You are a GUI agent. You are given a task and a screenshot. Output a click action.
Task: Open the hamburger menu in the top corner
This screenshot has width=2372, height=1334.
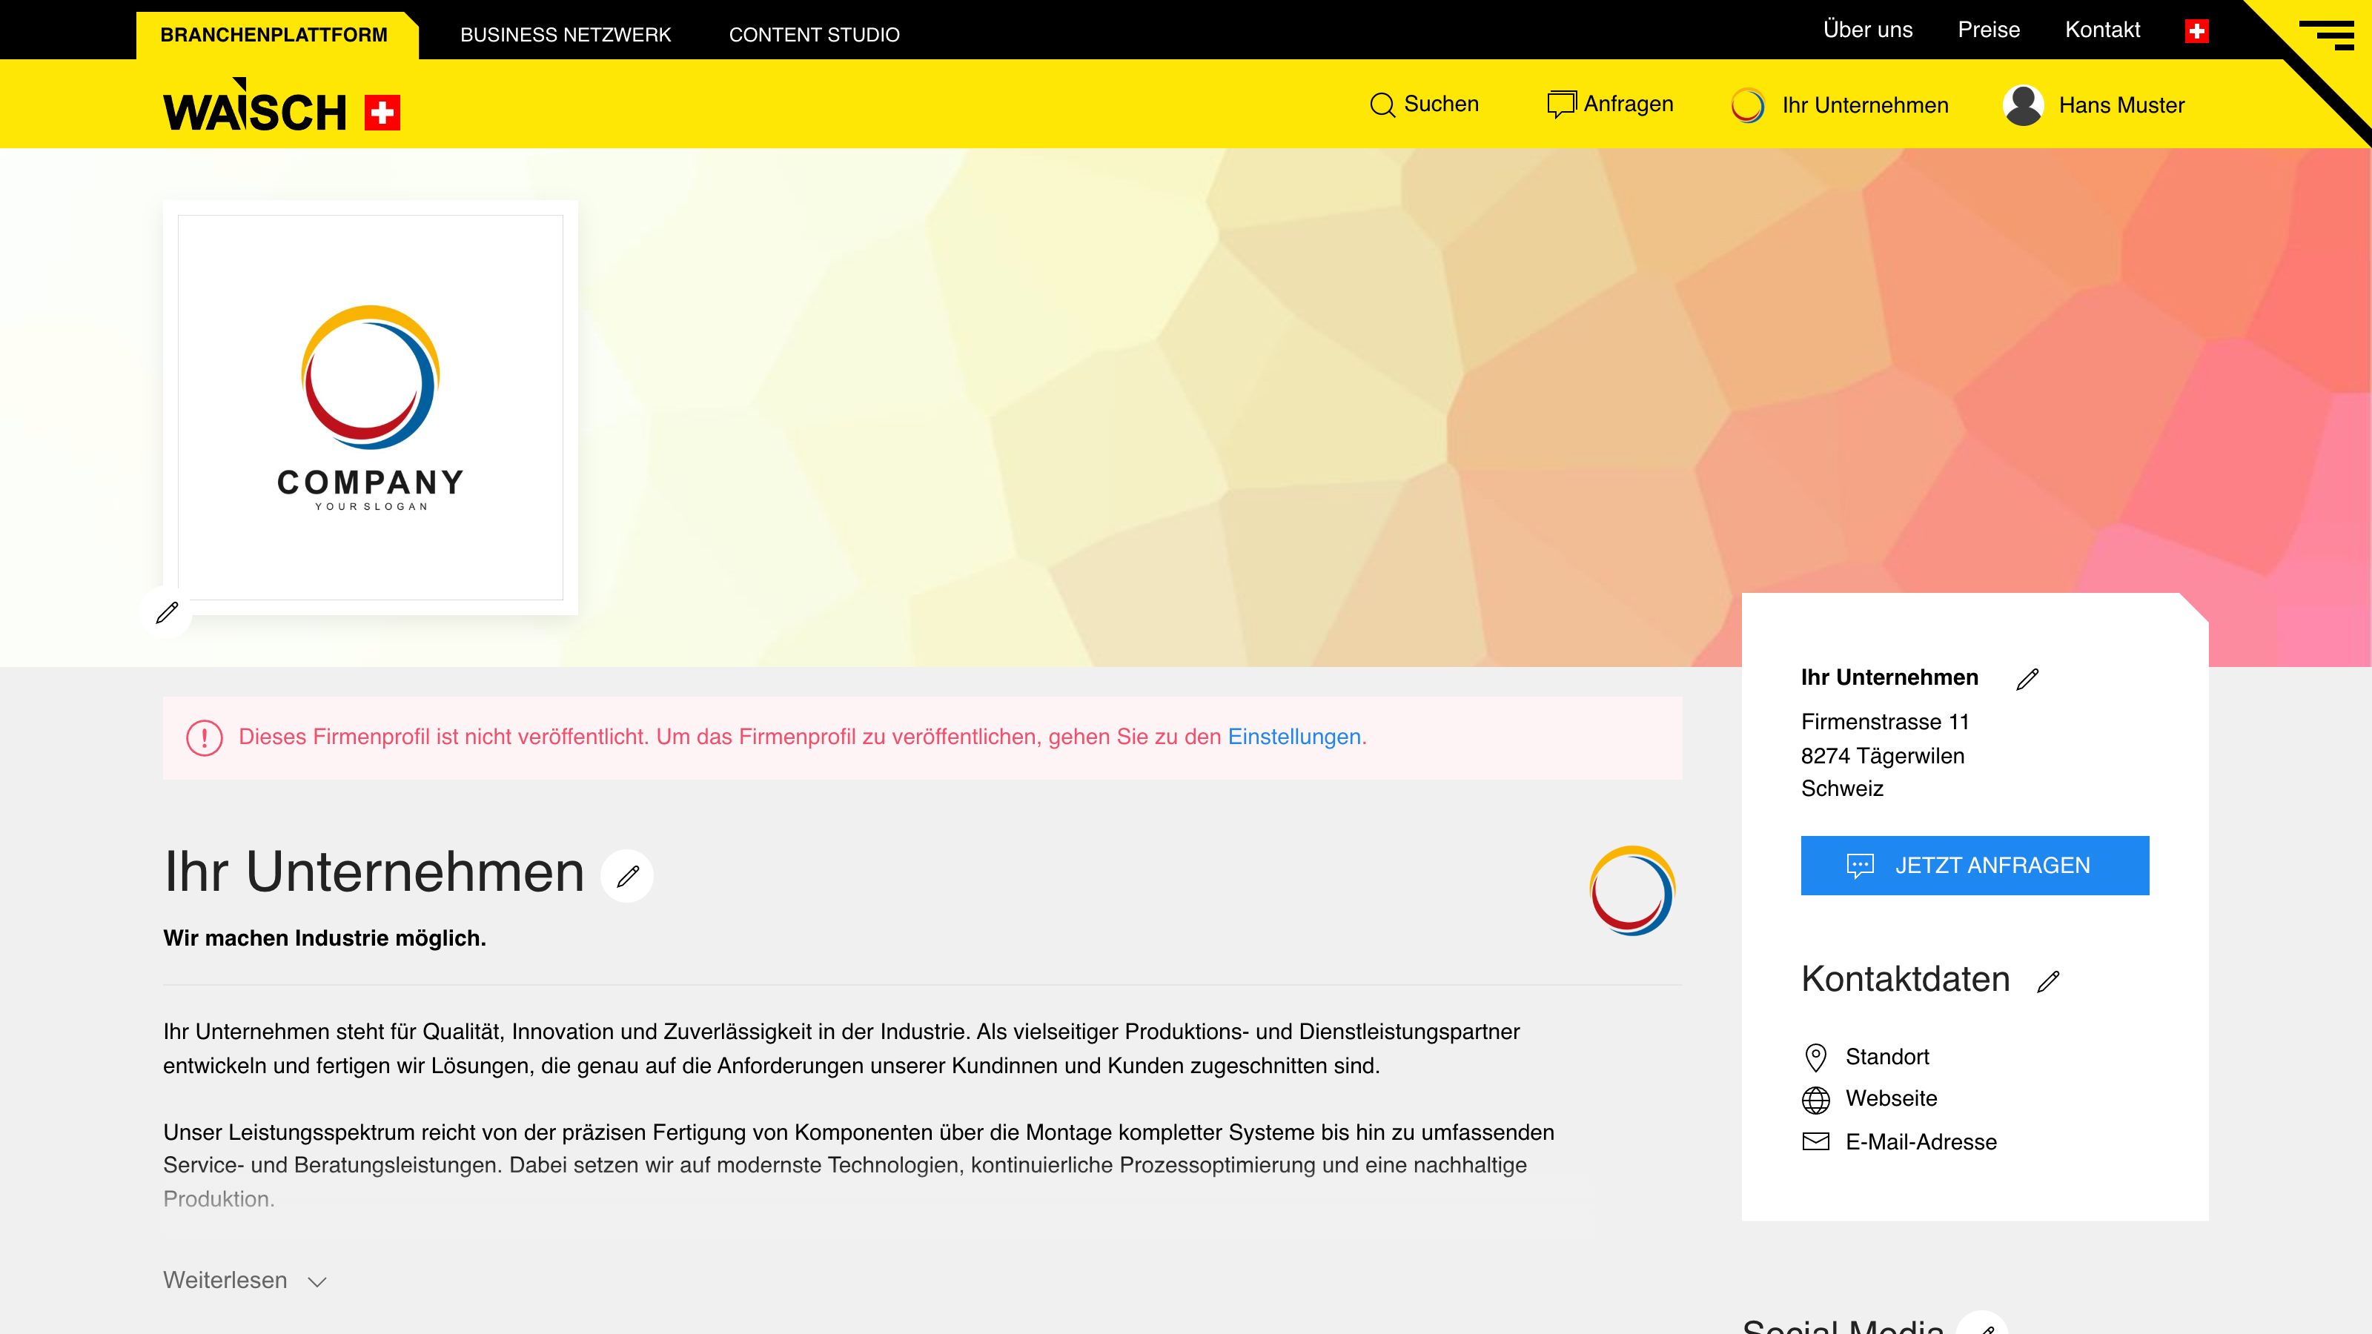point(2326,34)
